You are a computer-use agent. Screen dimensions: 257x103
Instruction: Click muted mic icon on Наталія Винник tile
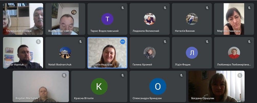click(x=207, y=8)
